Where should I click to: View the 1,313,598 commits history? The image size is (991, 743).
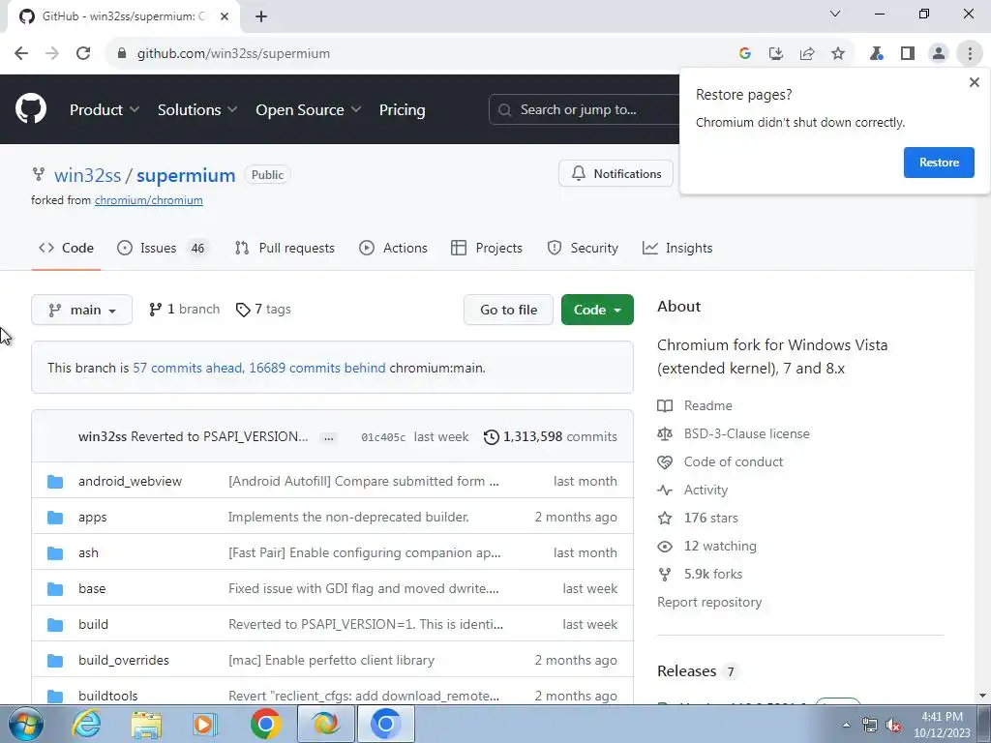coord(551,436)
